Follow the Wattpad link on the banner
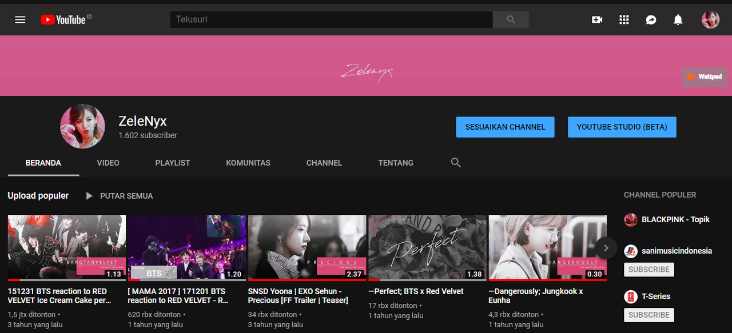The height and width of the screenshot is (333, 732). 704,77
